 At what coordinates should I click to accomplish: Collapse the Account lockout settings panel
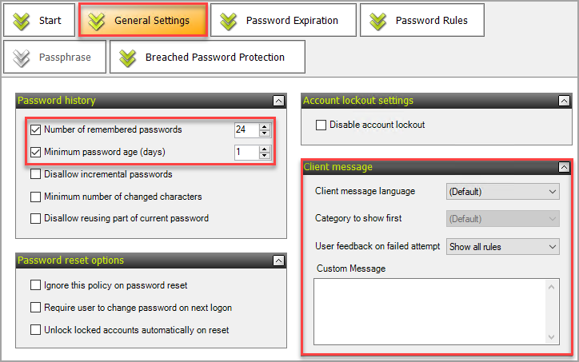tap(564, 101)
